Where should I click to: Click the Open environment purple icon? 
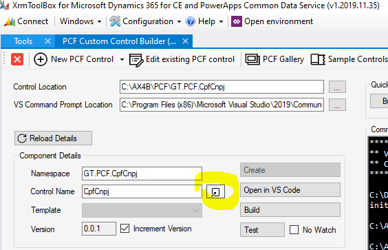coord(237,21)
